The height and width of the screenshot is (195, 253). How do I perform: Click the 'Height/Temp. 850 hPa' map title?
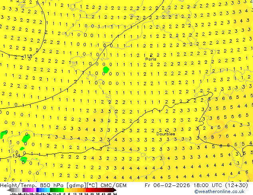coord(33,185)
